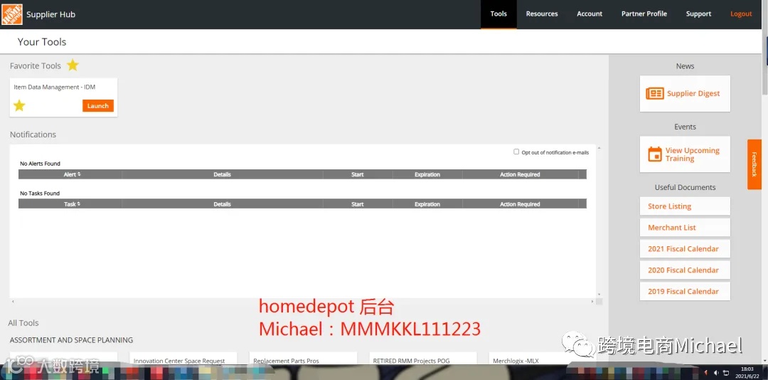Open the Merchlogix -MLX tool
The image size is (768, 380).
coord(543,359)
